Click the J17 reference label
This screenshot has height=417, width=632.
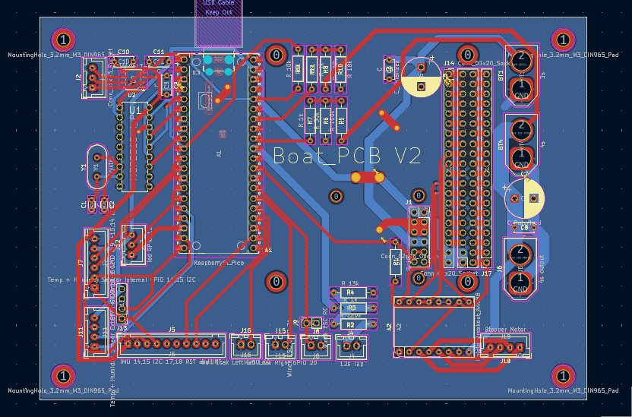(486, 273)
